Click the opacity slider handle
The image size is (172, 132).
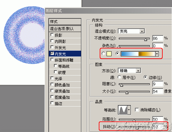[146, 39]
